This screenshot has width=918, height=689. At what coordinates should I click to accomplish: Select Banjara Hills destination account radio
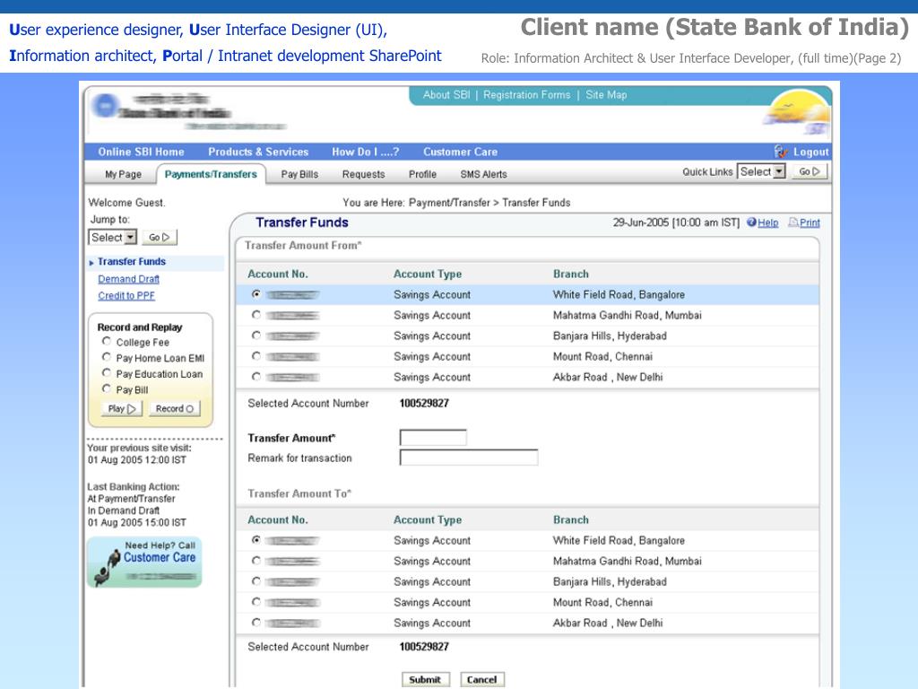255,581
